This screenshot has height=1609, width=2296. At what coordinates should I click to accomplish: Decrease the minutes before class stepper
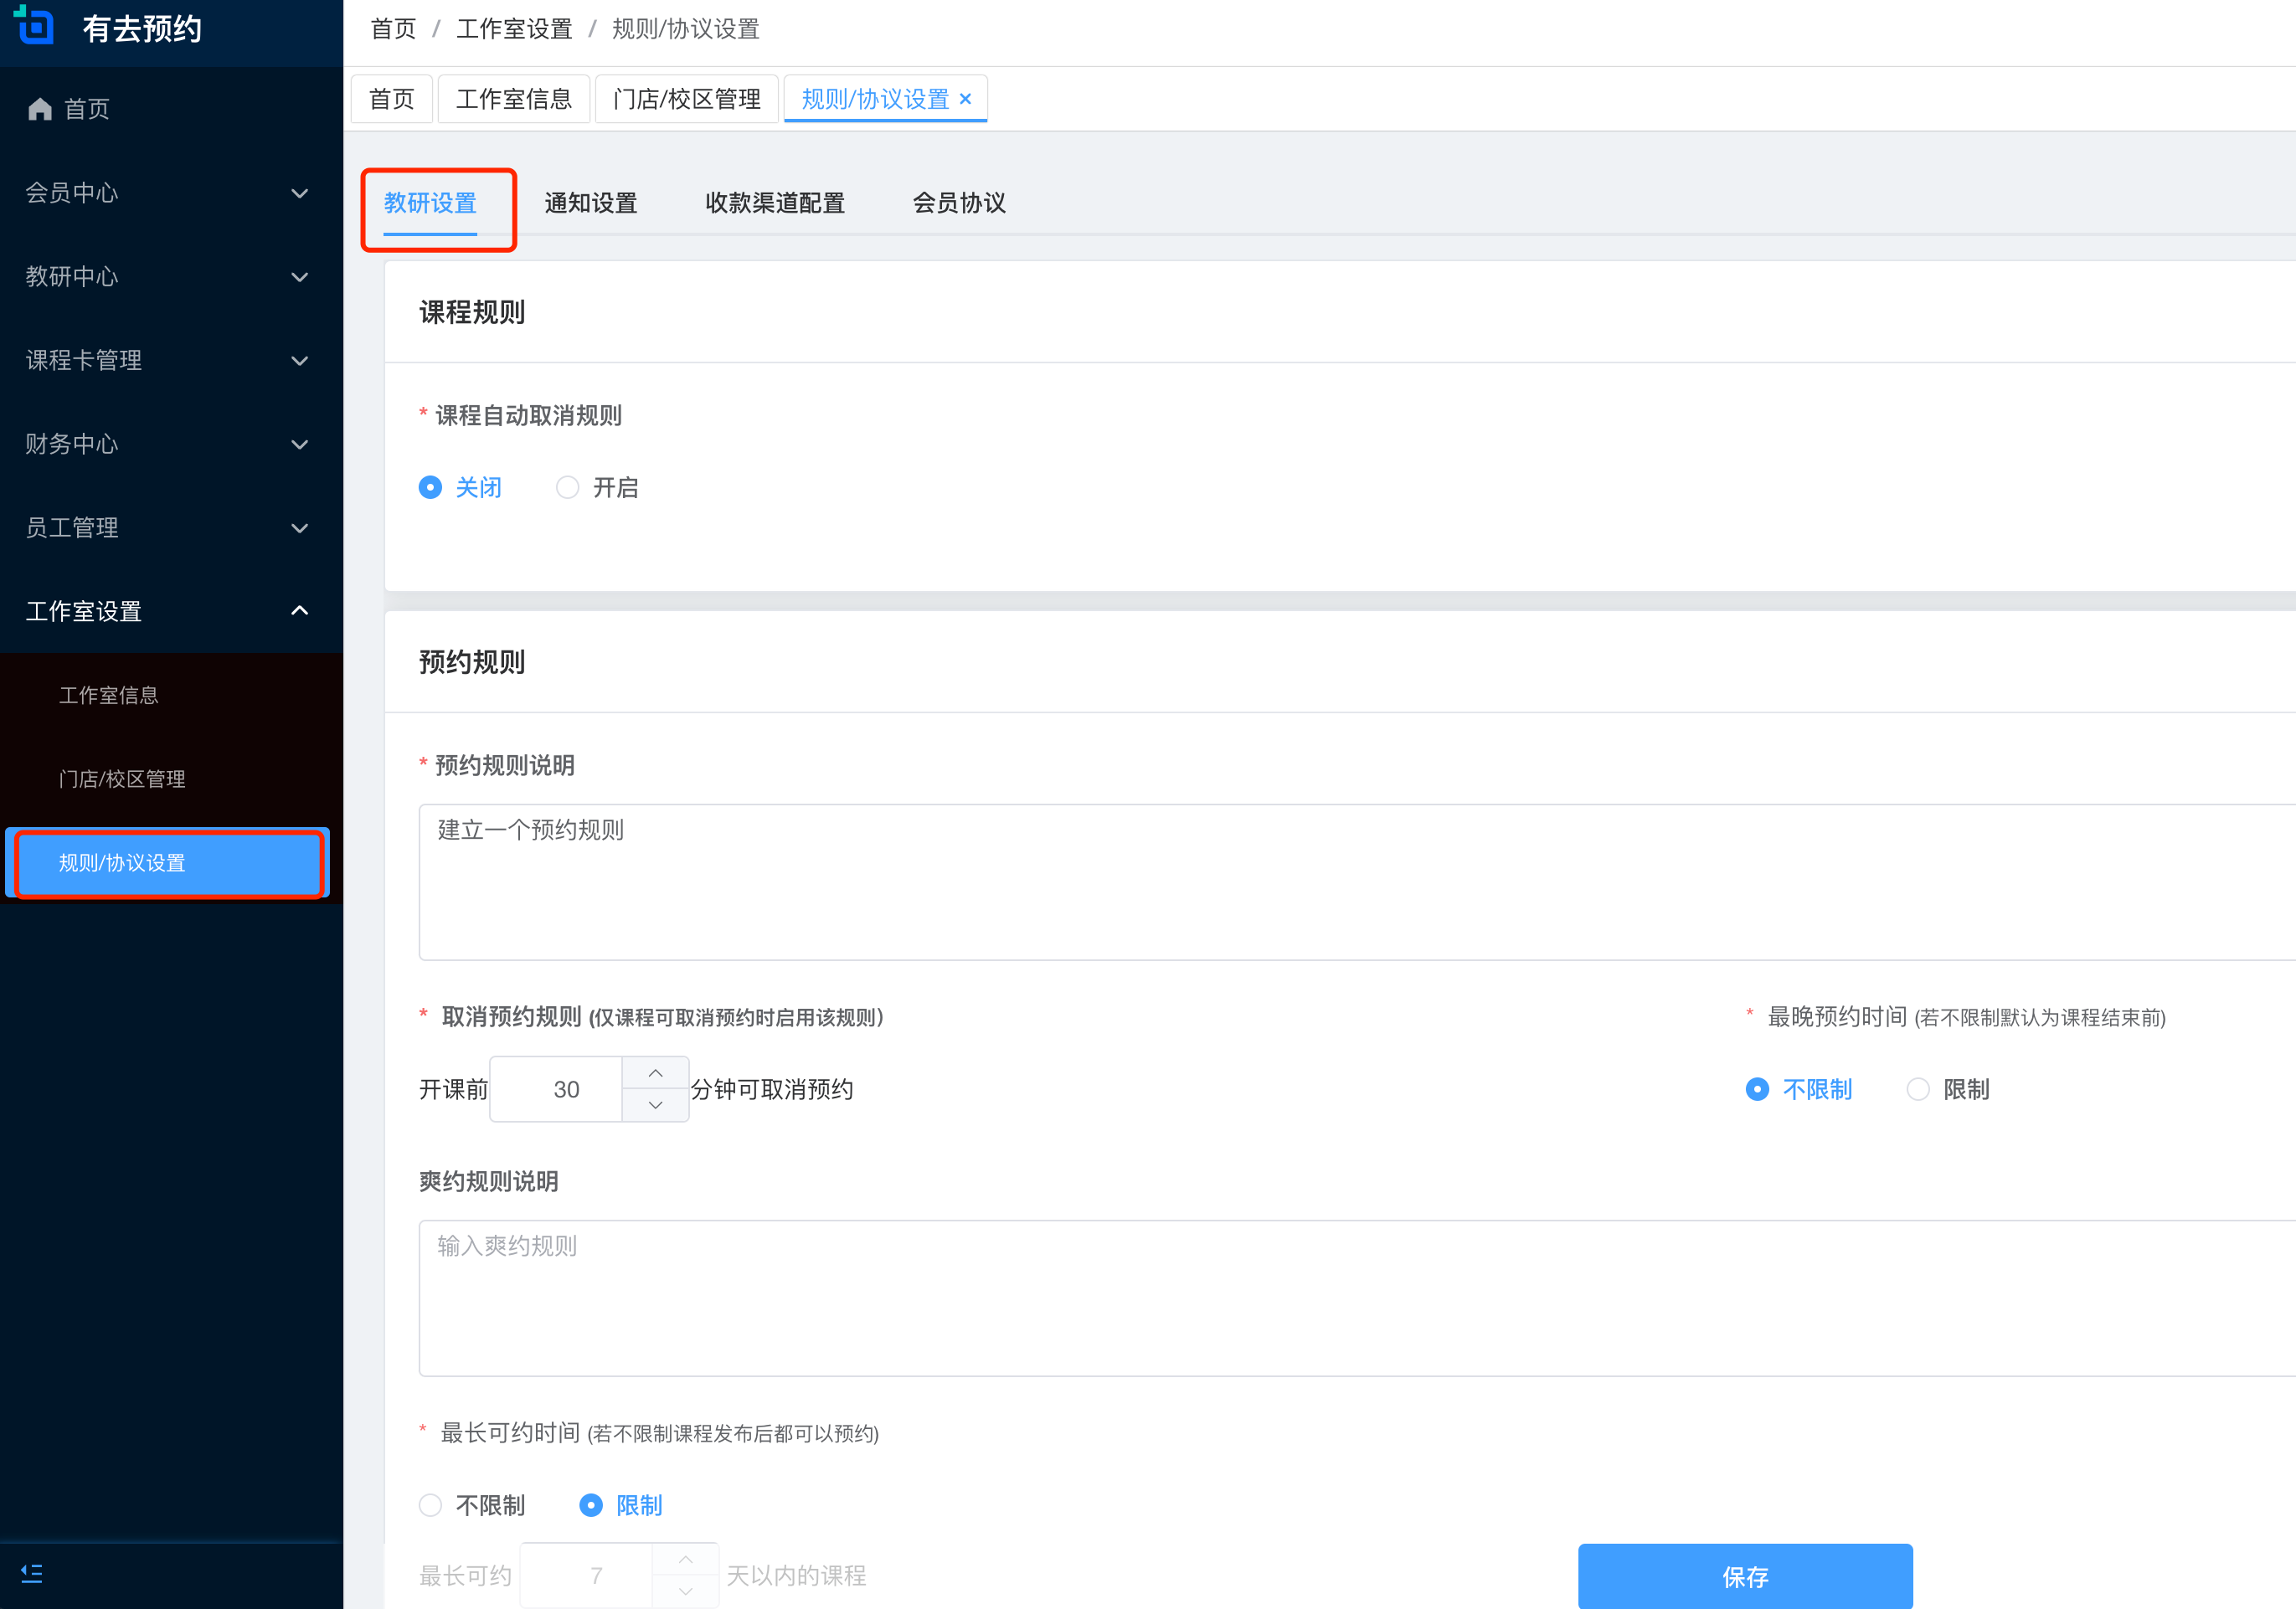(655, 1105)
